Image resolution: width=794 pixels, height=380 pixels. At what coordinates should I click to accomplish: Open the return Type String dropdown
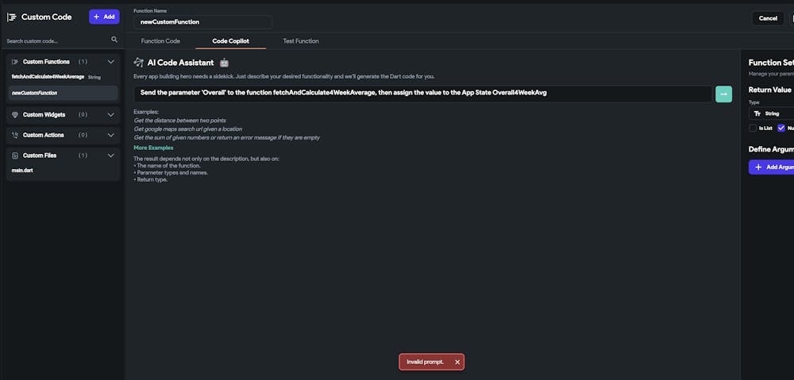click(x=772, y=113)
